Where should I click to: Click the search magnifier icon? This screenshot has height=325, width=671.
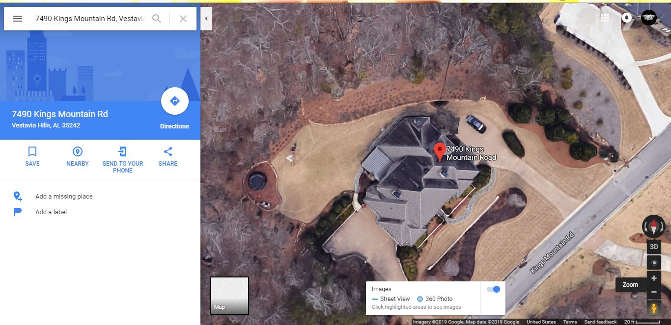[x=157, y=19]
